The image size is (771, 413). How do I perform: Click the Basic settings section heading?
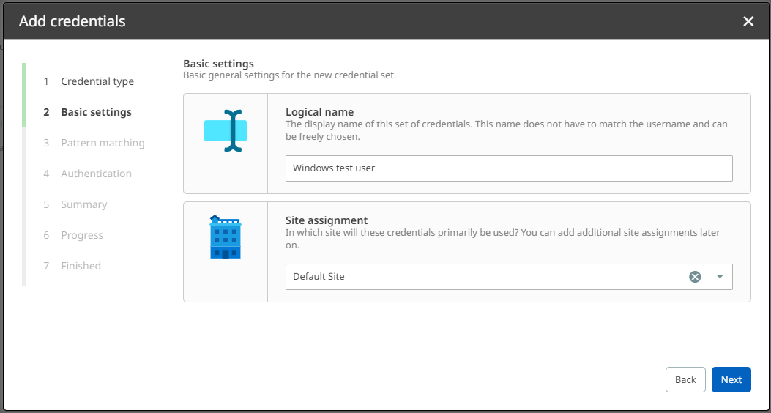[x=218, y=64]
